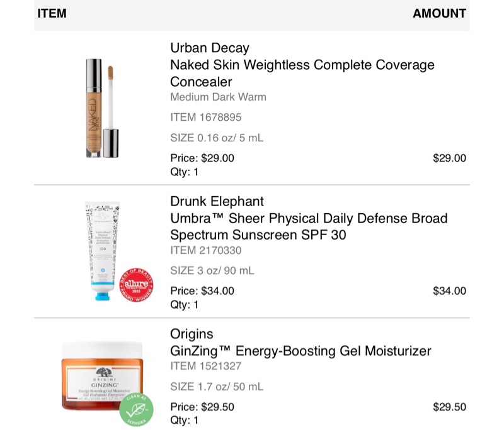Viewport: 504px width, 430px height.
Task: Open the Drunk Elephant brand link
Action: click(217, 201)
